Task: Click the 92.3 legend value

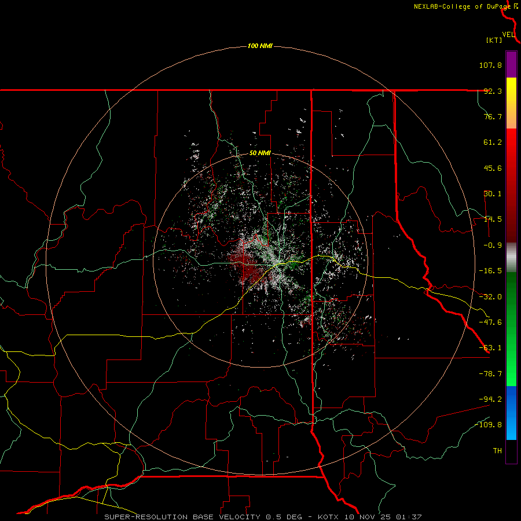Action: click(x=493, y=91)
